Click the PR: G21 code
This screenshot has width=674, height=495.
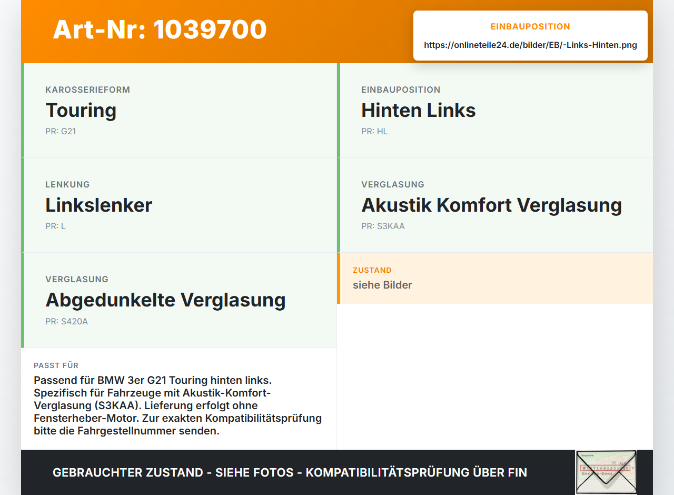(61, 131)
